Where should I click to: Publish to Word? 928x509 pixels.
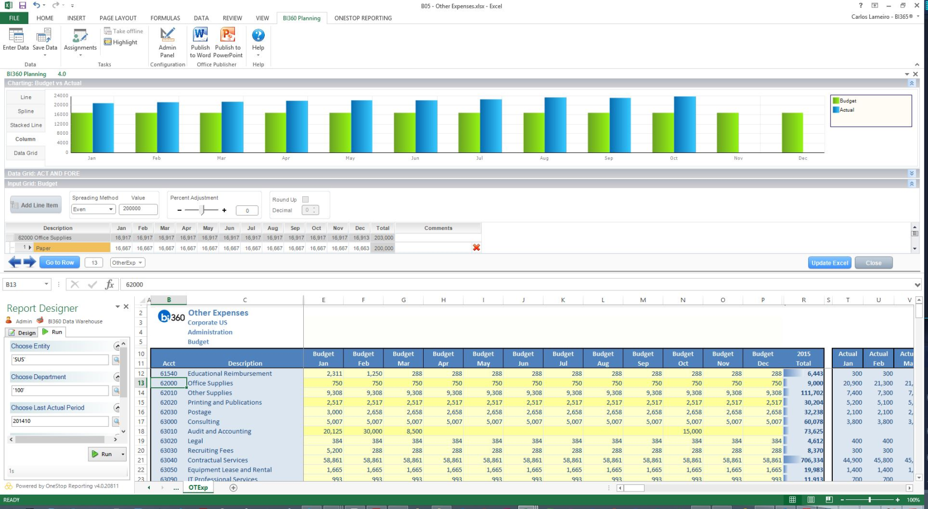click(x=200, y=42)
